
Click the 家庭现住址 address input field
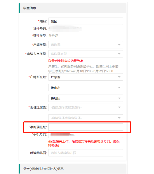tap(85, 127)
